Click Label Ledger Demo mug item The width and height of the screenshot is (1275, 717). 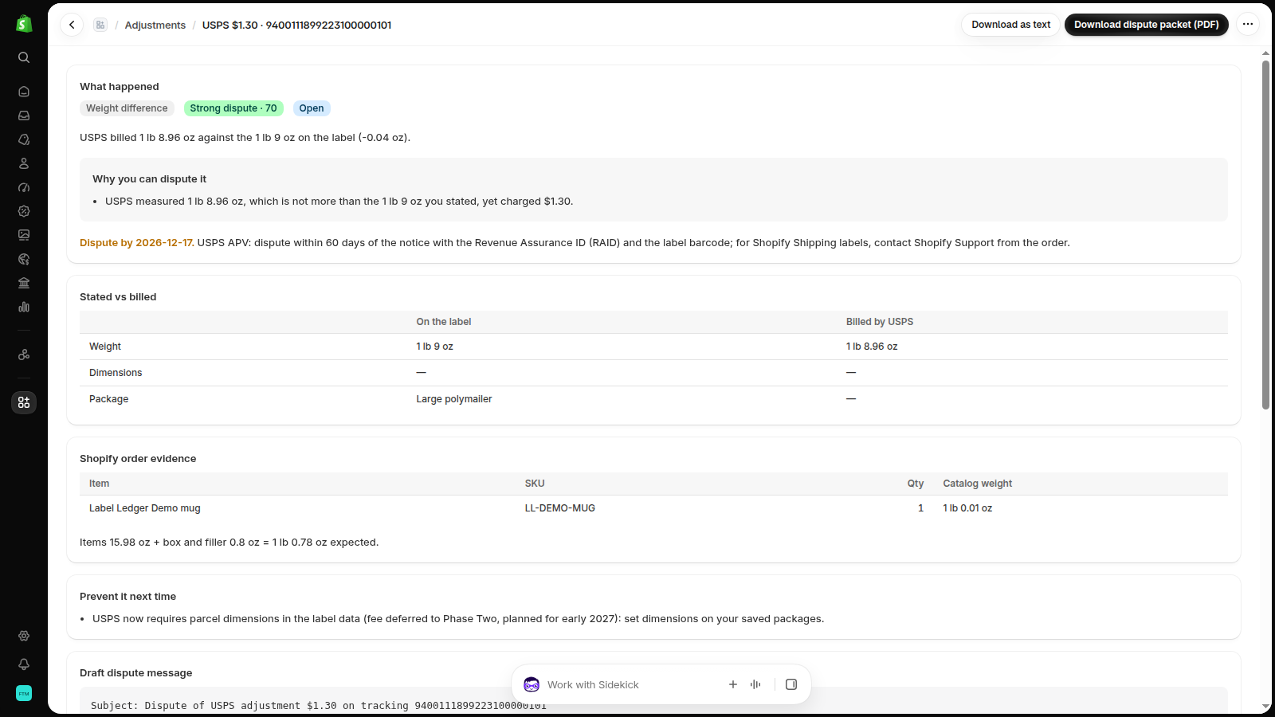145,508
